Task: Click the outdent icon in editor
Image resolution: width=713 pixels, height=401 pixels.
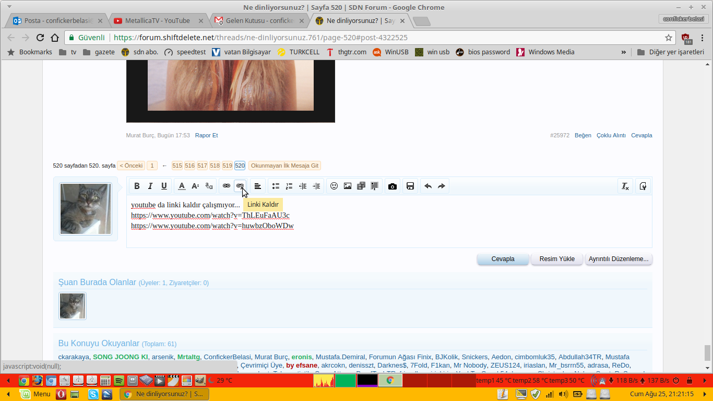Action: 303,186
